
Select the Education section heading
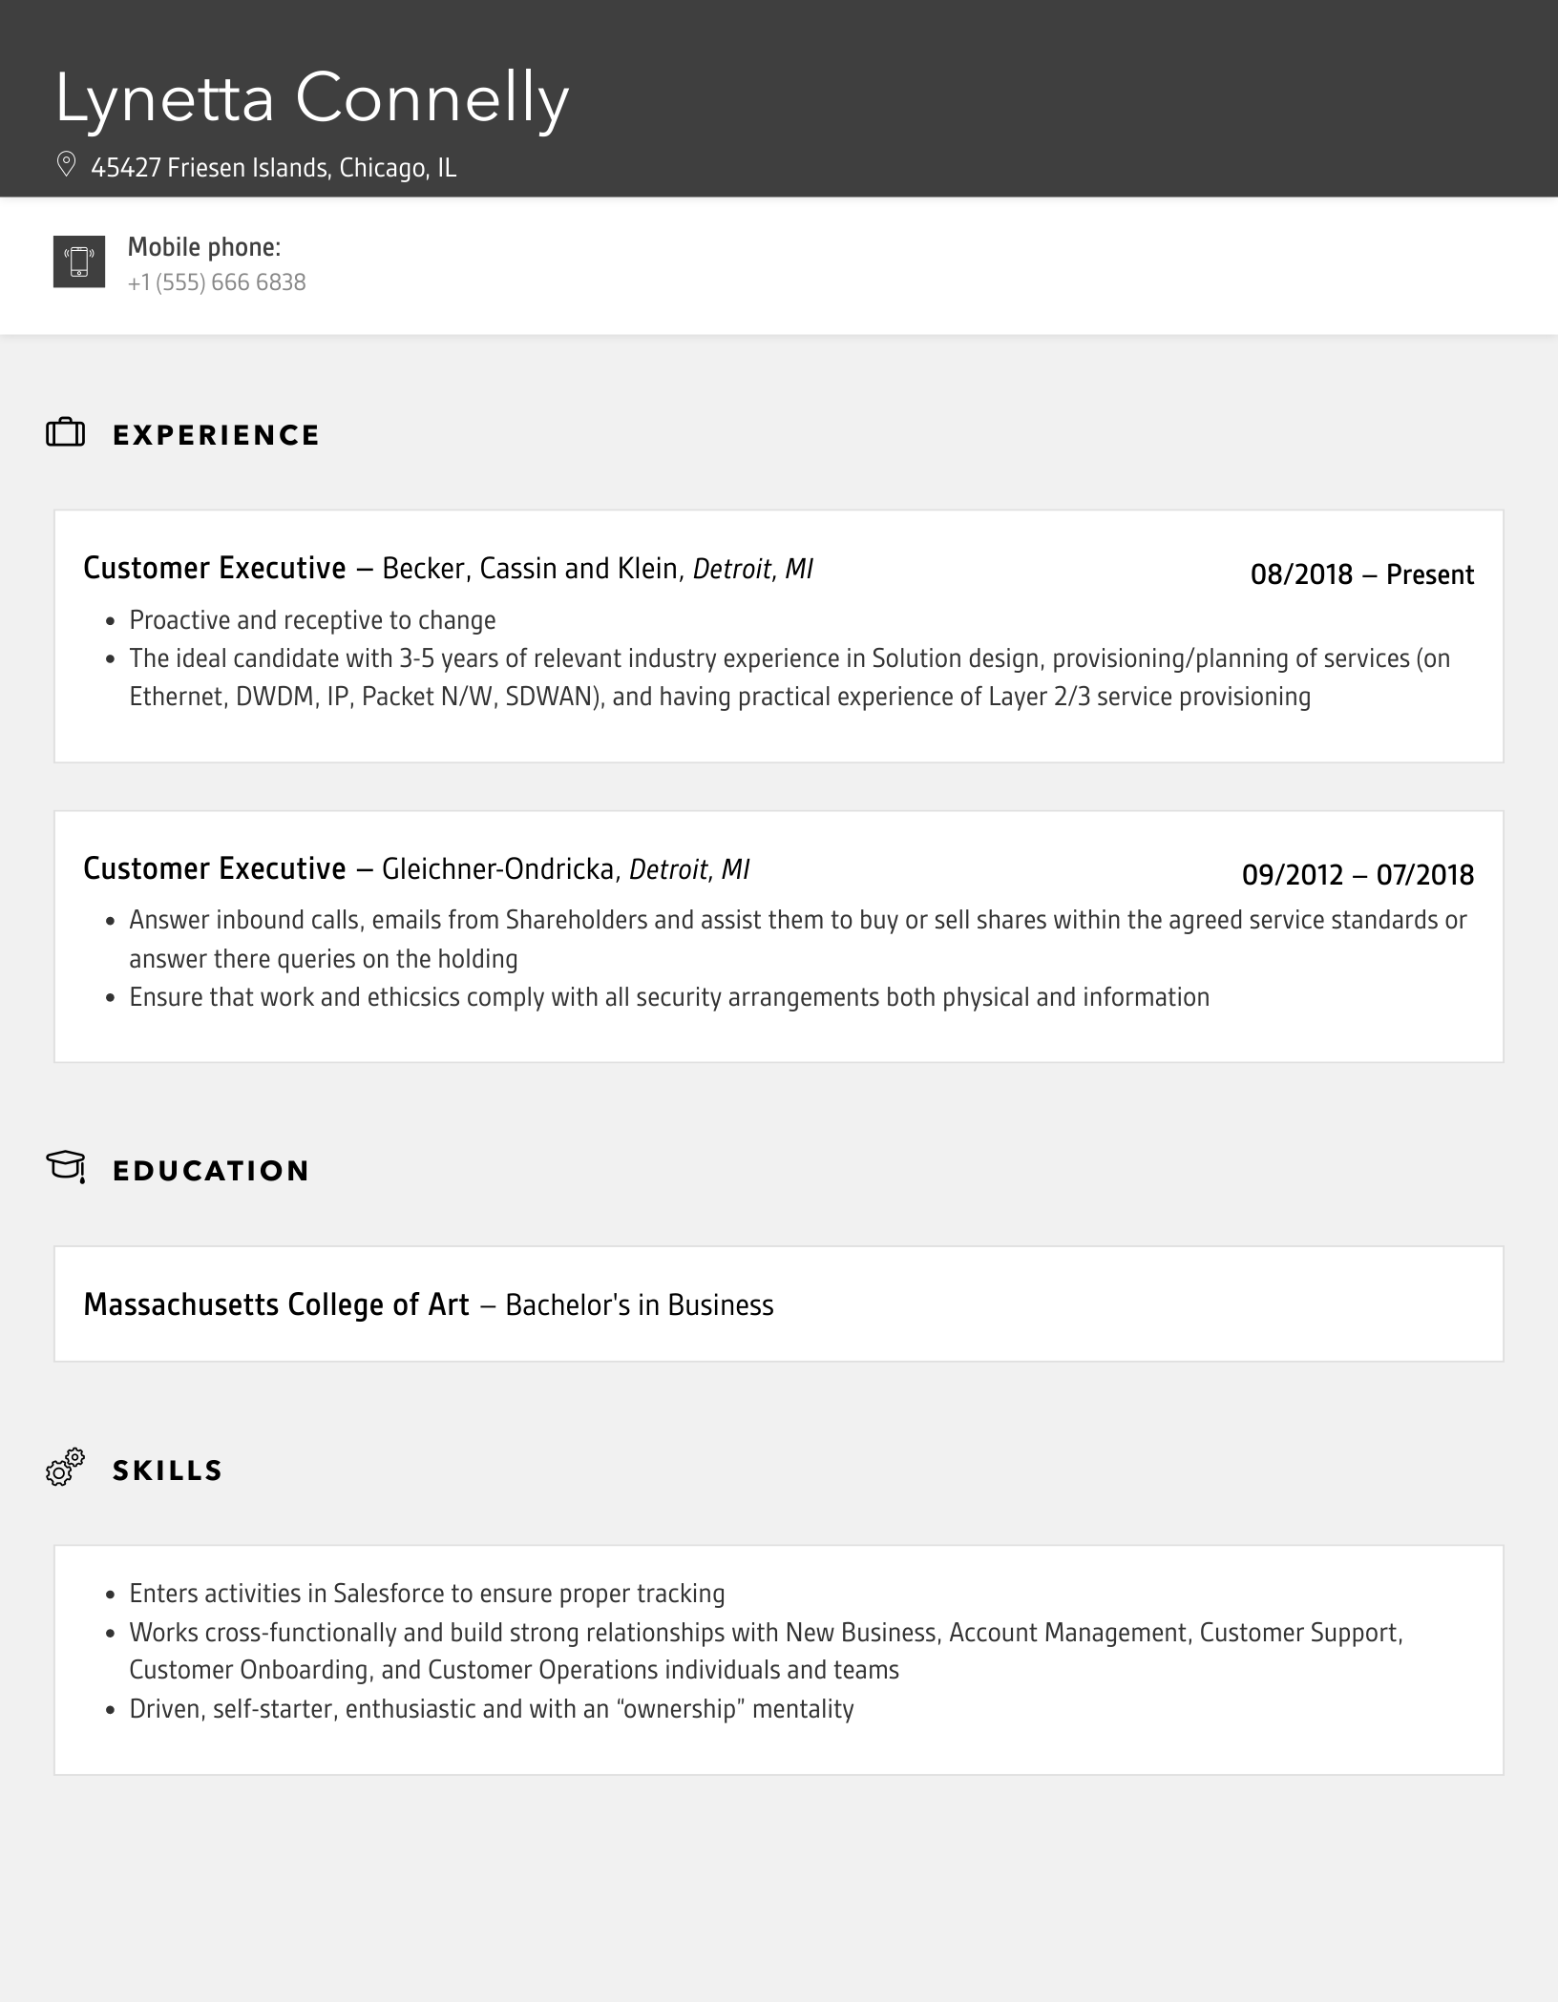[x=211, y=1171]
